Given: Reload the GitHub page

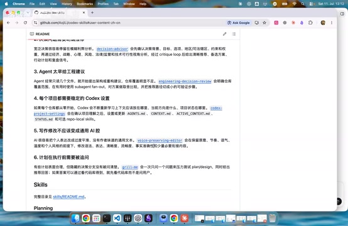Looking at the screenshot, I should [x=25, y=23].
